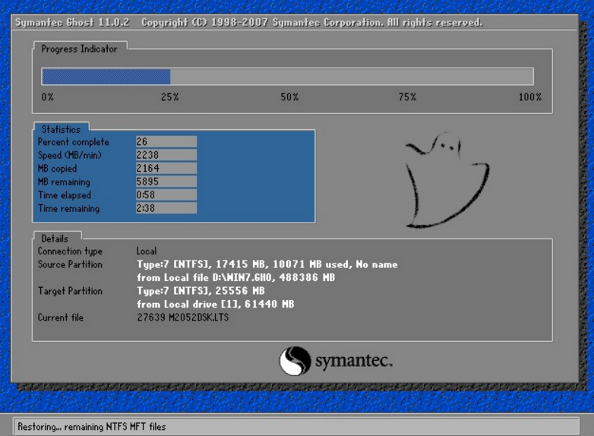Click the Time elapsed label
Screen dimensions: 594x436
coord(65,195)
